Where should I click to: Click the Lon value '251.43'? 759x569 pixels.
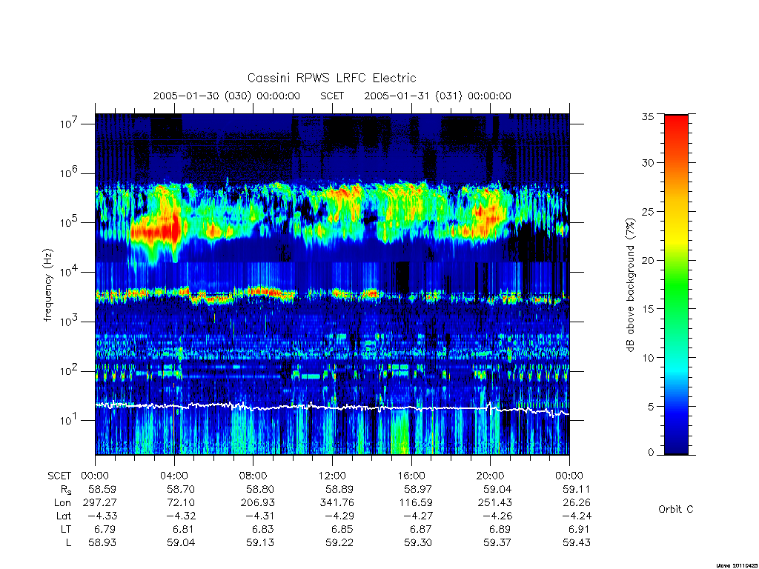click(x=494, y=503)
